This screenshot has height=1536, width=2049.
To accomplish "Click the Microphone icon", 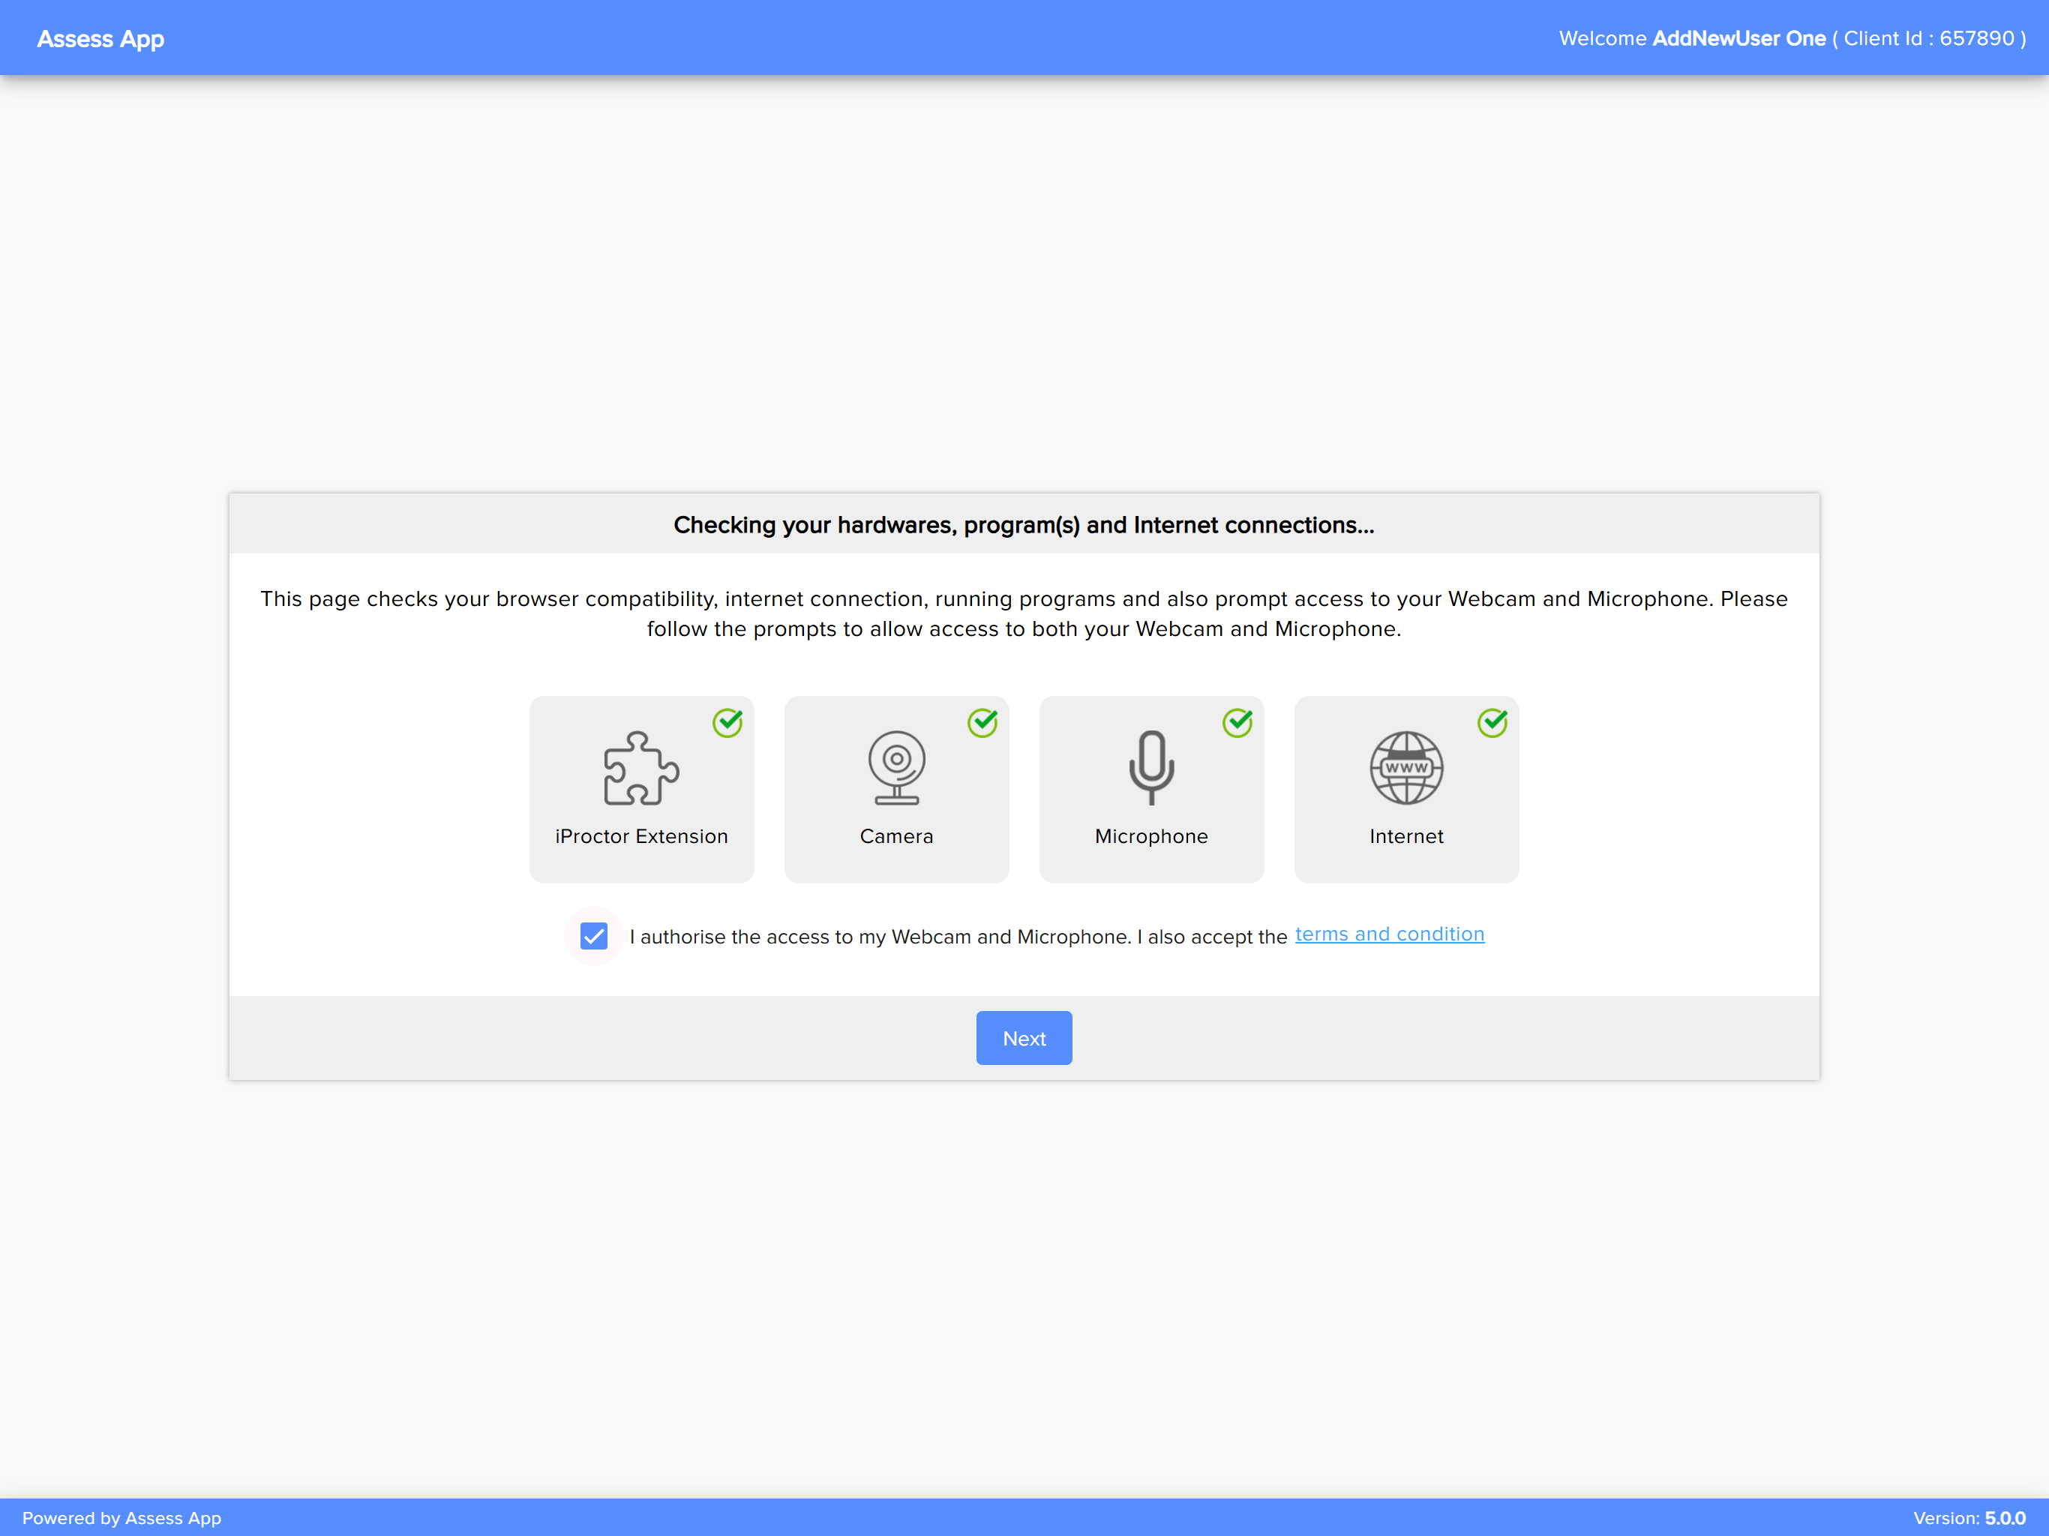I will [1151, 768].
